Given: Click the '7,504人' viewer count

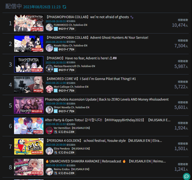Looking at the screenshot, I should click(181, 46).
